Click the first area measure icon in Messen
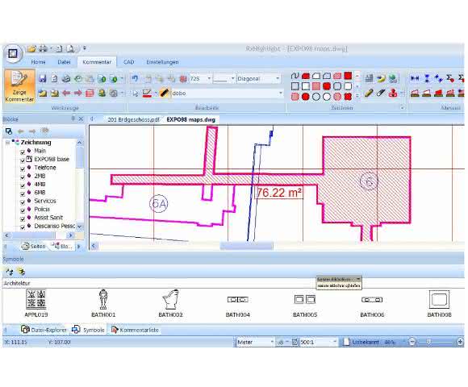 pos(415,94)
